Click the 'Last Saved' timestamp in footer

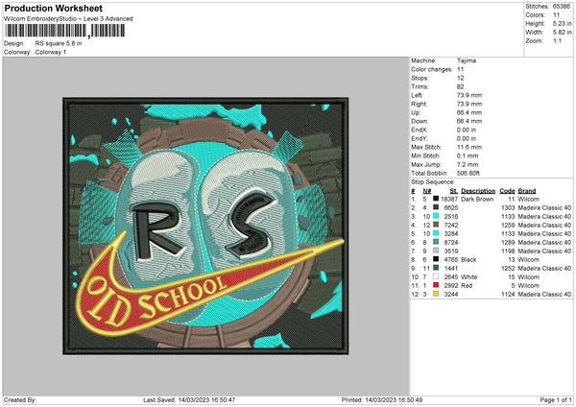[x=190, y=399]
